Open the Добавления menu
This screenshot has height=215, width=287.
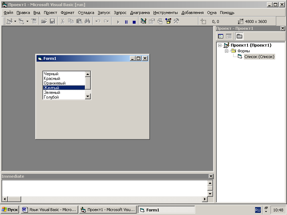point(192,13)
